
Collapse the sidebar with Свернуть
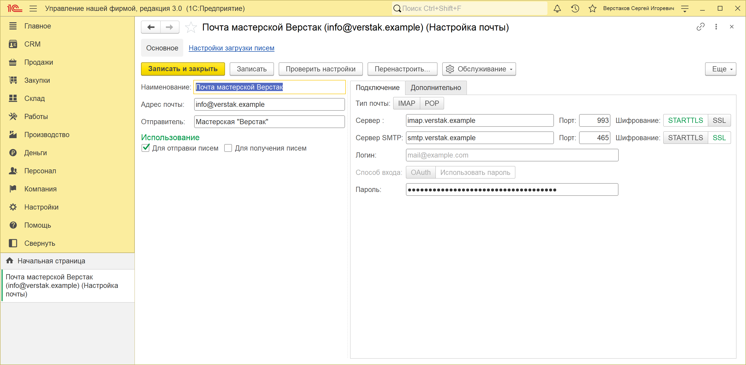67,243
